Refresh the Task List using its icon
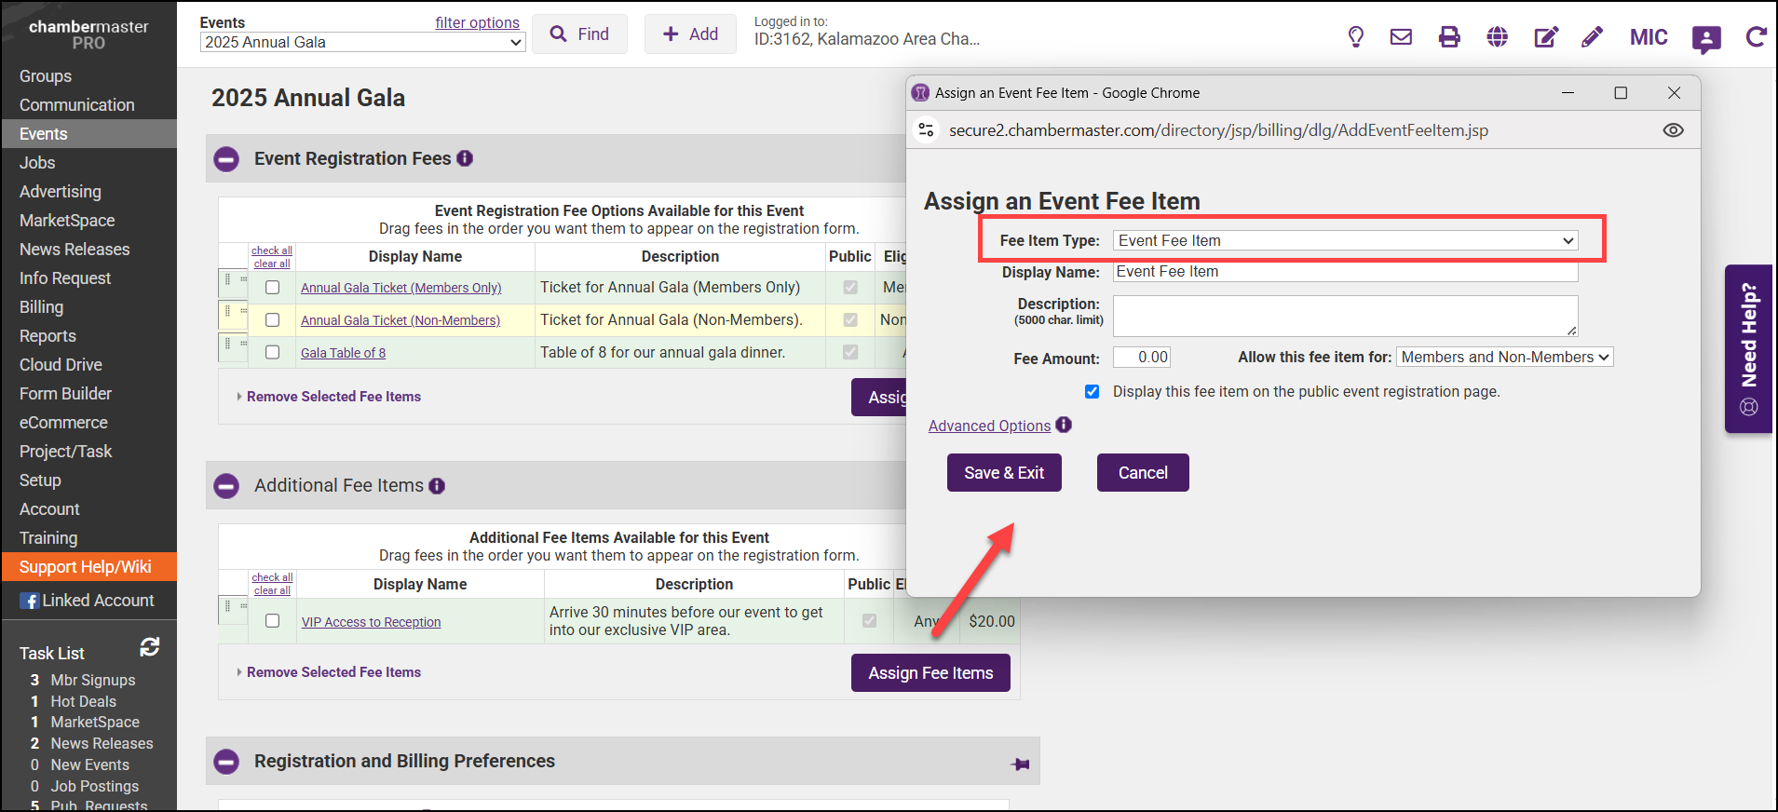 click(149, 647)
